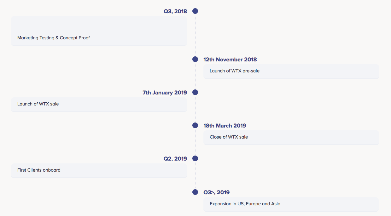Open the Close of WTX sale card
Viewport: 391px width, 216px height.
pos(291,137)
